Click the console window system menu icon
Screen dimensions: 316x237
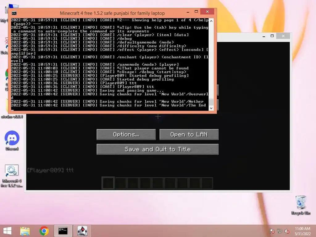(x=14, y=13)
